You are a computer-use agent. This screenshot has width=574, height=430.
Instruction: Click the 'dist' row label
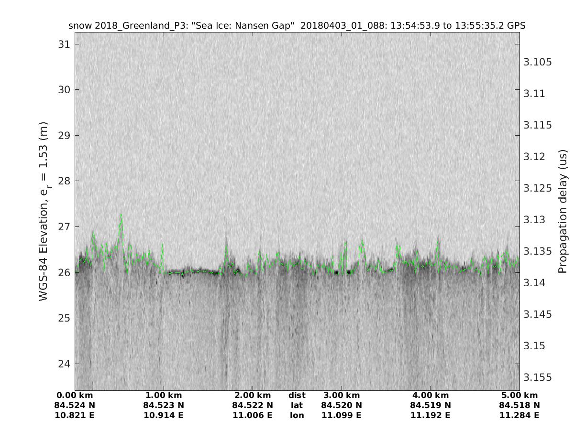[x=297, y=396]
